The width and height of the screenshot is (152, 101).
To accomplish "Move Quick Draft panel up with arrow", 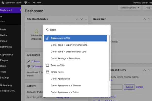I will coord(145,19).
